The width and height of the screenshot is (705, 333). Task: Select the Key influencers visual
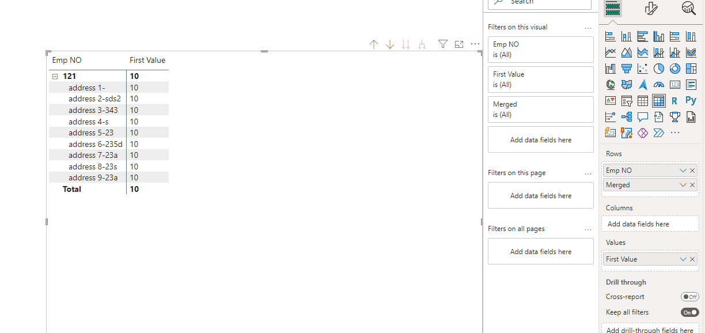pyautogui.click(x=611, y=117)
